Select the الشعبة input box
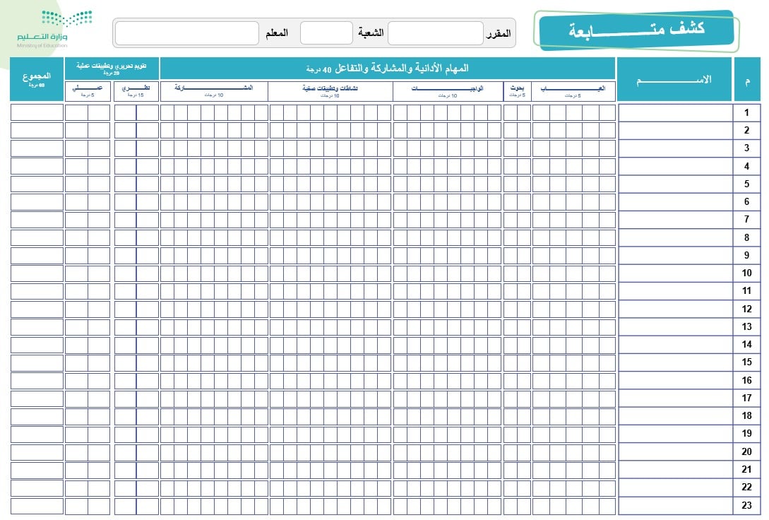Image resolution: width=769 pixels, height=520 pixels. (x=326, y=33)
